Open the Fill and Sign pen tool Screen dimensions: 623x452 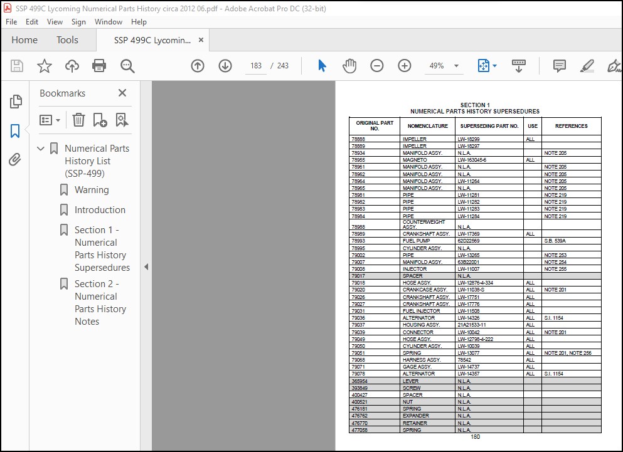[x=614, y=66]
